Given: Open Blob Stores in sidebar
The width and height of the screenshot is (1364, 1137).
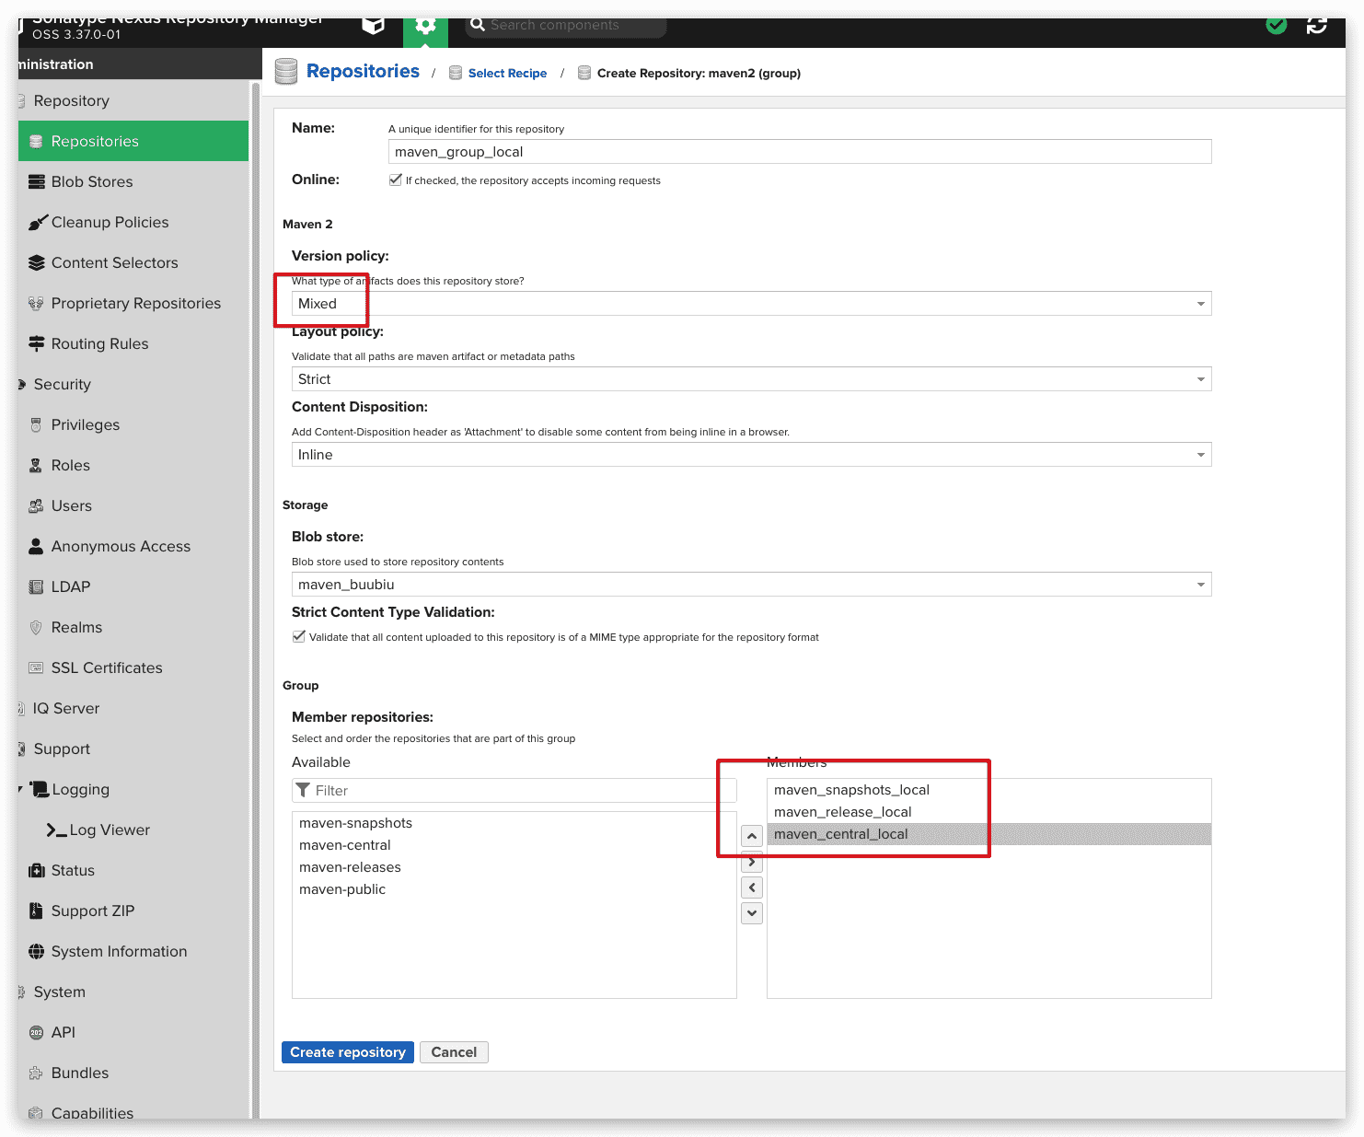Looking at the screenshot, I should pos(92,181).
